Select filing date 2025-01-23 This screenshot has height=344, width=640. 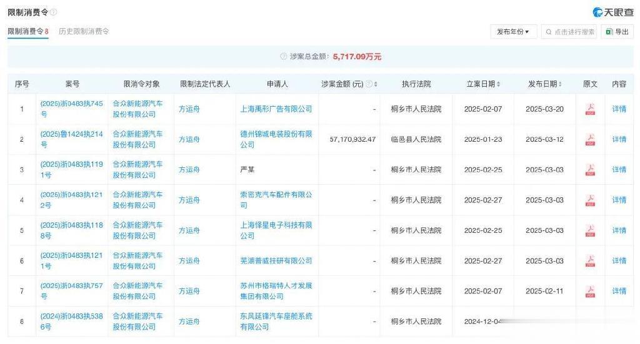point(483,139)
